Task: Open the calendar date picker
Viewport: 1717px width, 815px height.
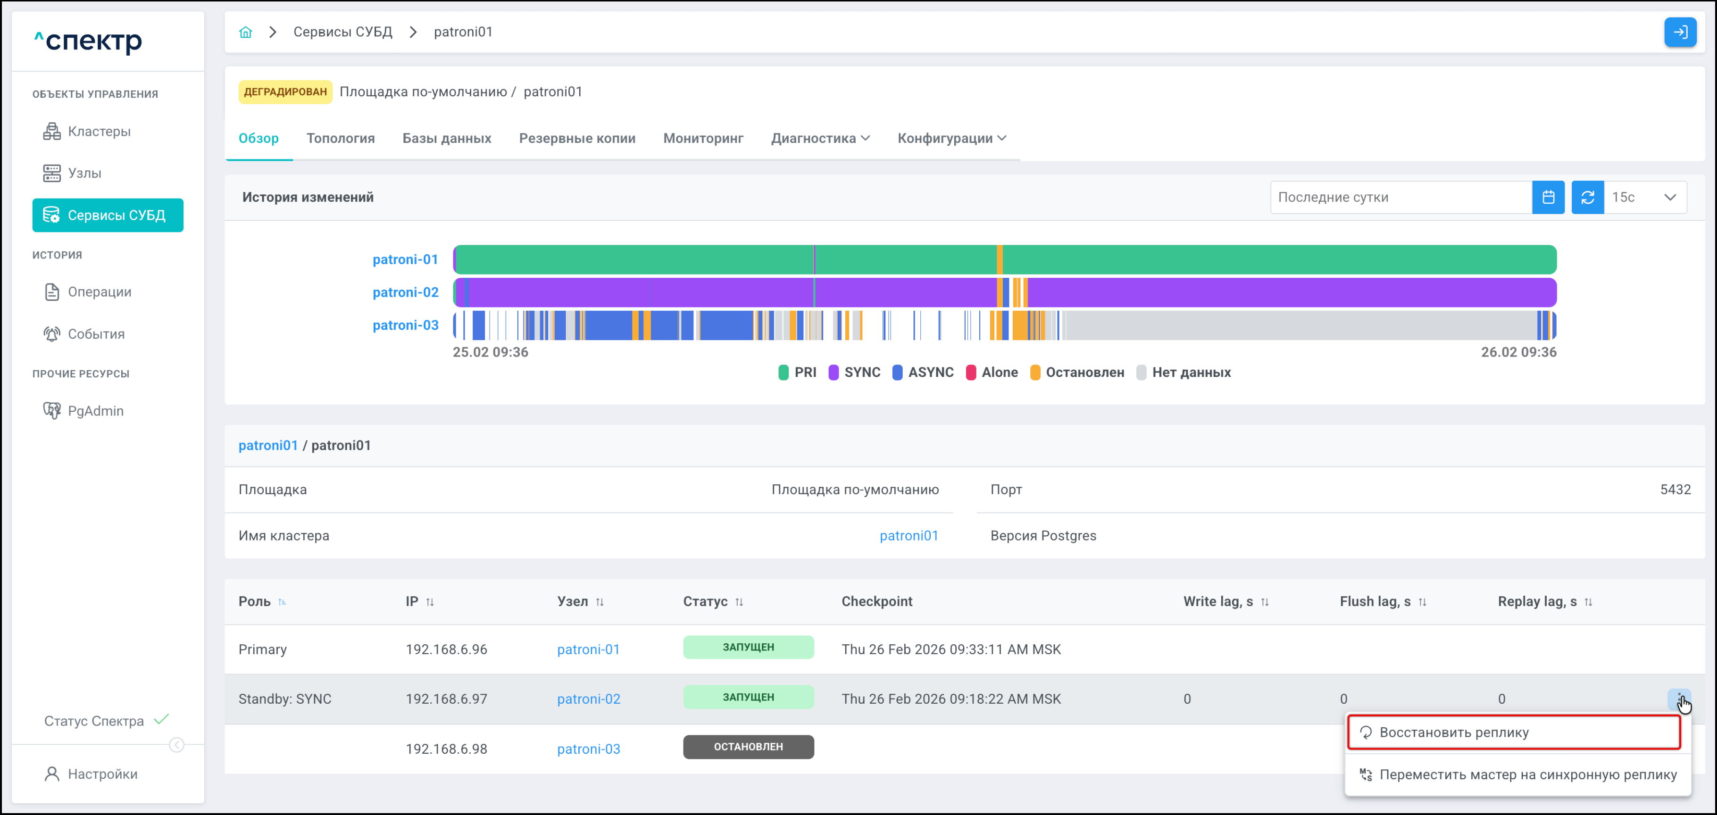Action: [1548, 197]
